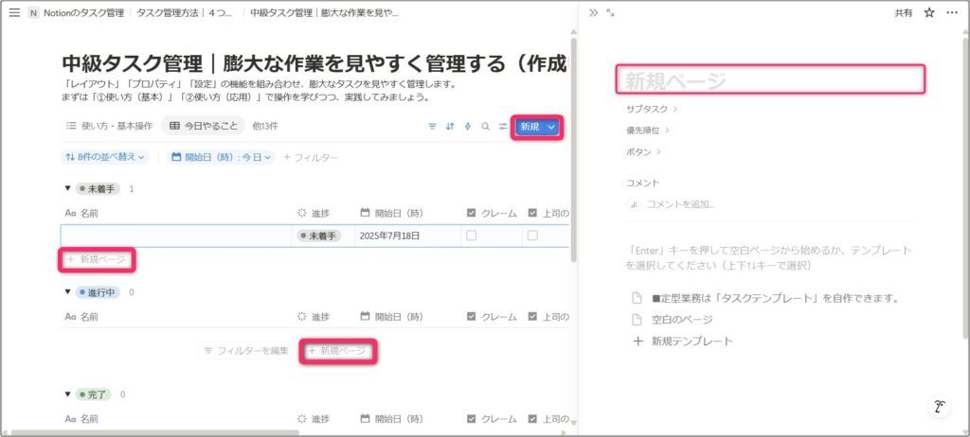Favorite the page with star icon

929,12
